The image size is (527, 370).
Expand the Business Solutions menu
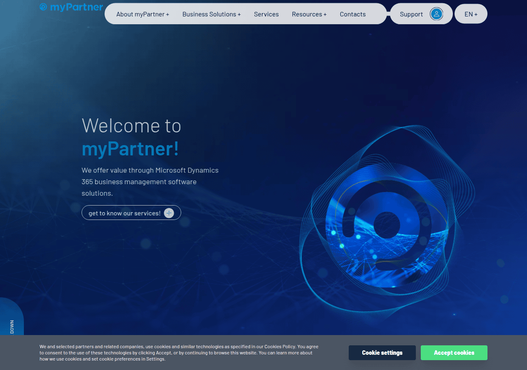point(212,14)
